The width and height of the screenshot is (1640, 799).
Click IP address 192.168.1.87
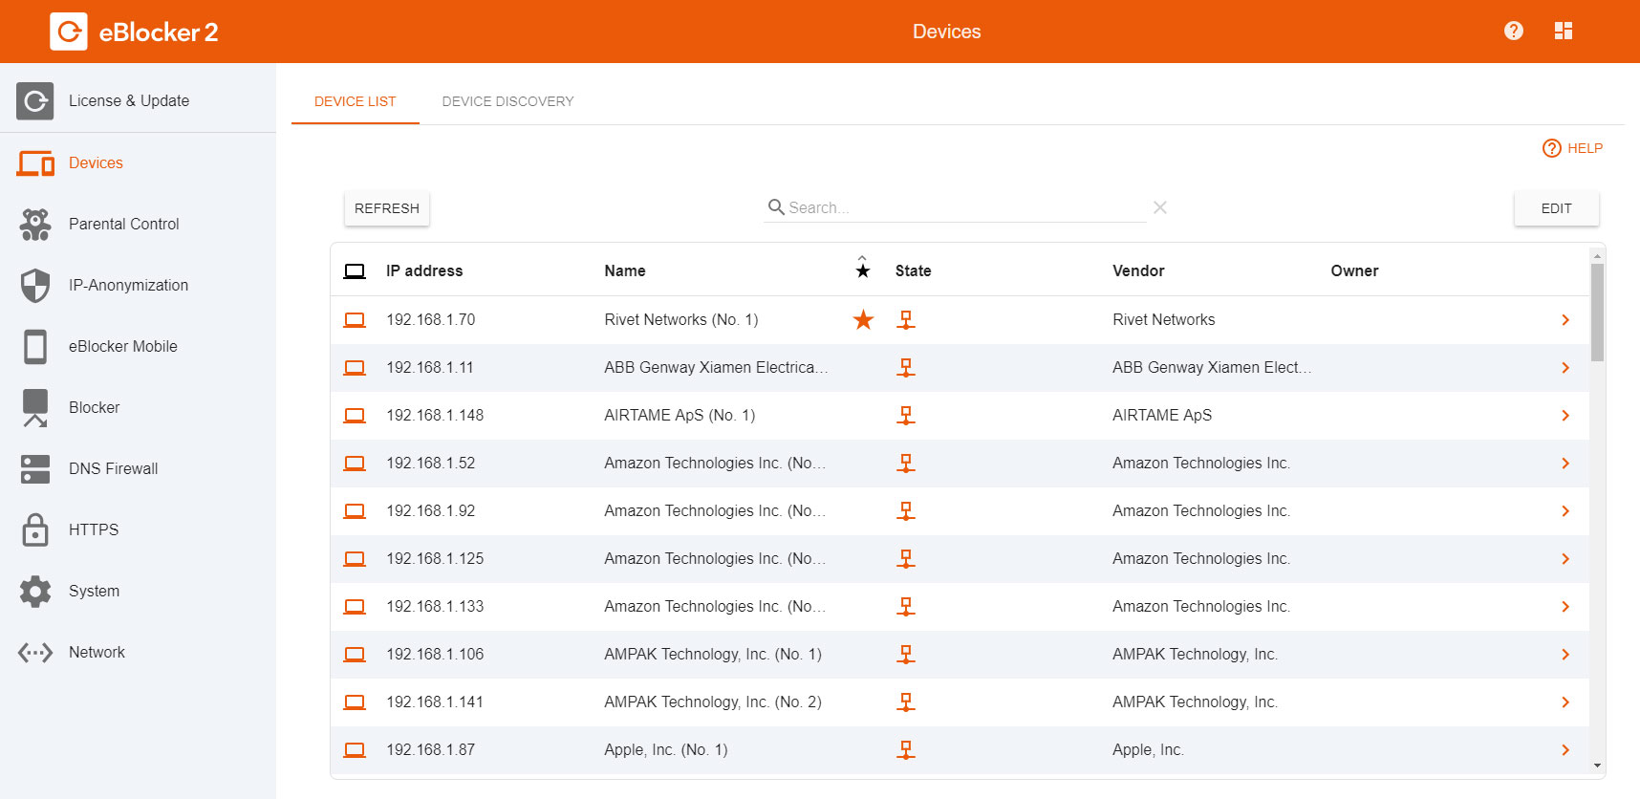click(x=430, y=750)
